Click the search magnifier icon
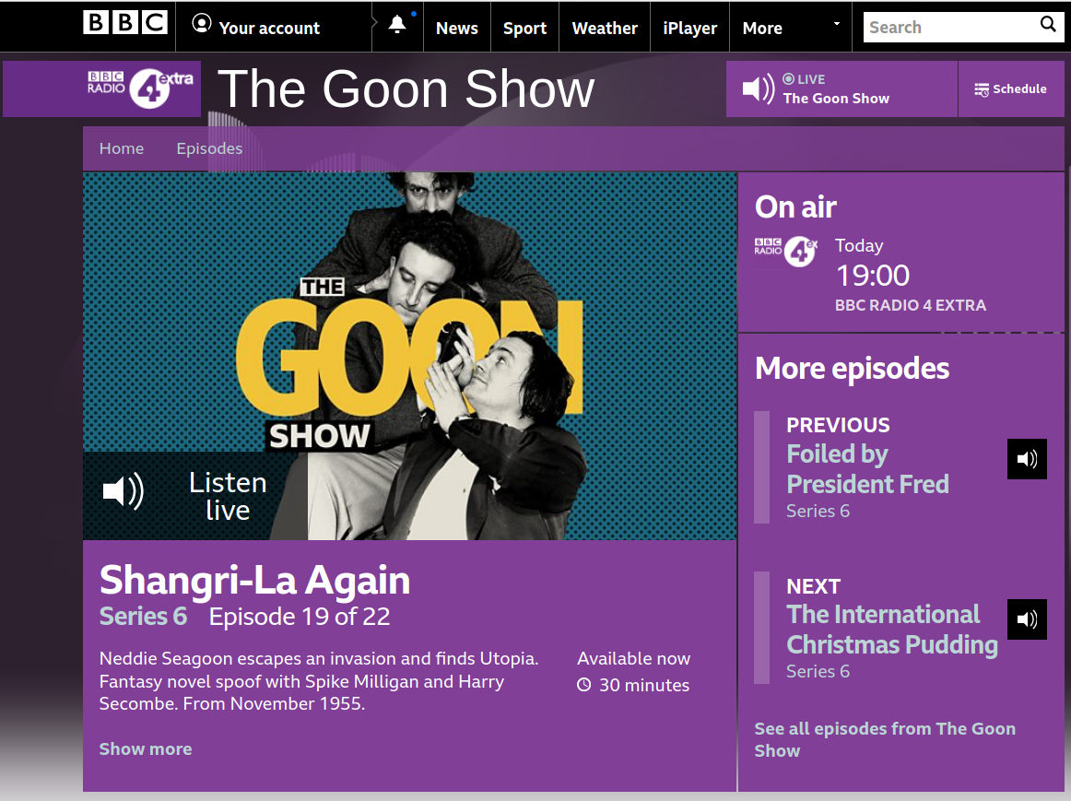This screenshot has width=1071, height=801. click(1048, 26)
